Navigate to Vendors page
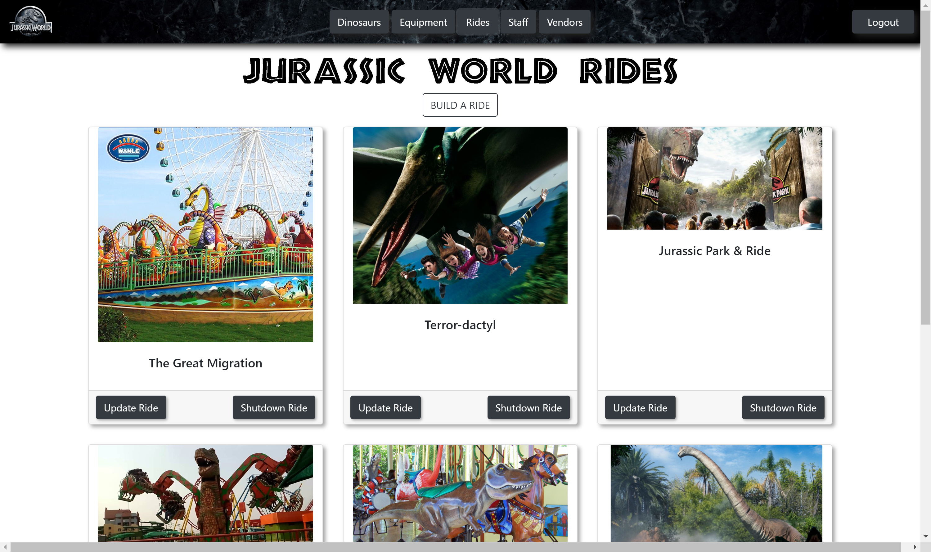Screen dimensions: 931x552 point(564,22)
